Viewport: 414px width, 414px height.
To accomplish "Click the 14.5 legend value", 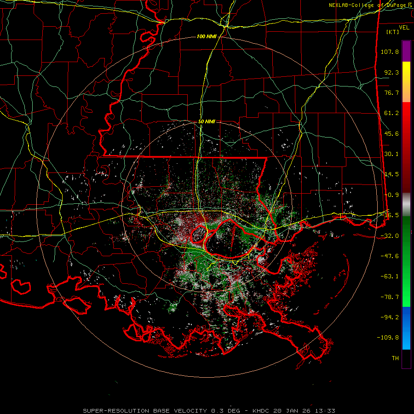I will tap(391, 174).
